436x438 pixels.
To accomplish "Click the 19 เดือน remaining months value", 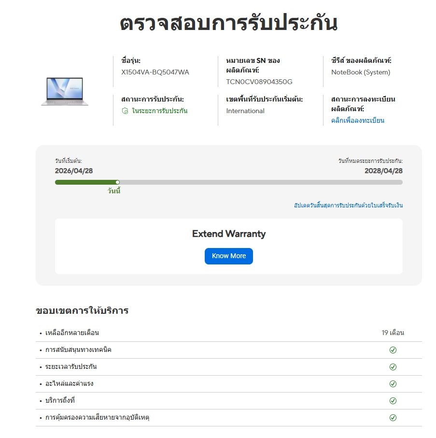I will tap(393, 333).
